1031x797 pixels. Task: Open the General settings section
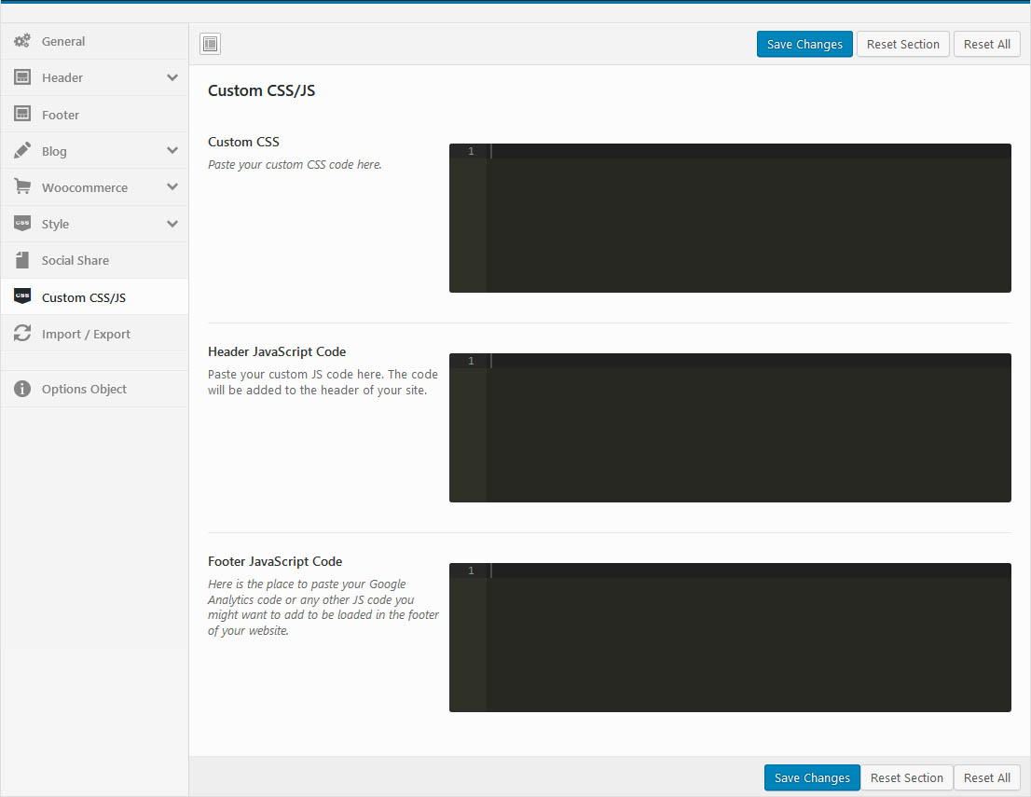coord(94,41)
